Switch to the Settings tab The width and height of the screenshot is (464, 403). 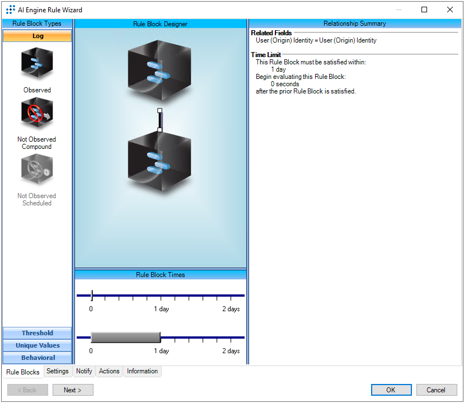58,371
